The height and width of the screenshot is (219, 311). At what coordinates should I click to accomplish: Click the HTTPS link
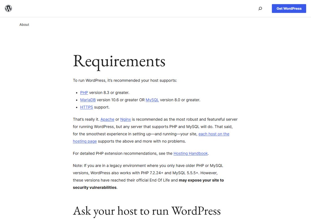coord(87,107)
